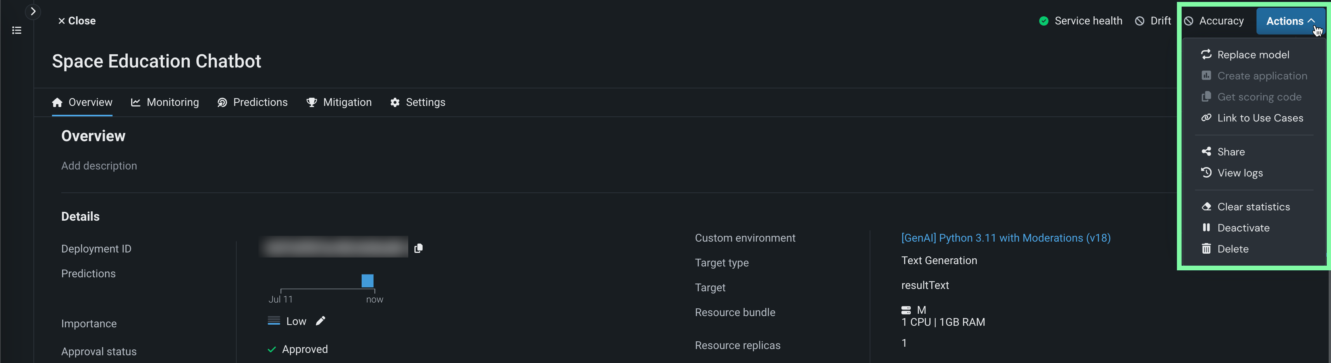
Task: Click the blue predictions bar in timeline
Action: [x=367, y=281]
